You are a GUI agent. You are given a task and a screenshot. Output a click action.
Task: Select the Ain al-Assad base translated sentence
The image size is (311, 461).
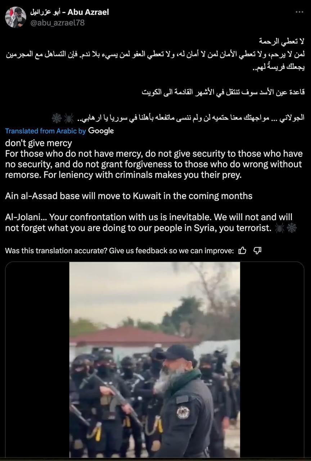[129, 196]
